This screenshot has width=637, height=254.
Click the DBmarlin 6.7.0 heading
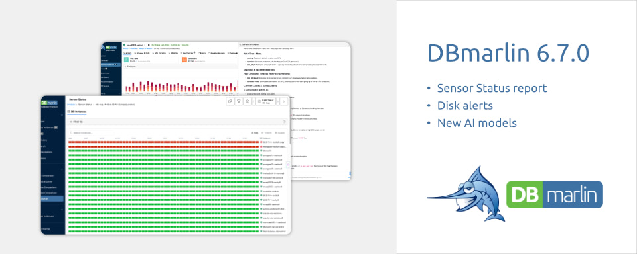[x=508, y=53]
